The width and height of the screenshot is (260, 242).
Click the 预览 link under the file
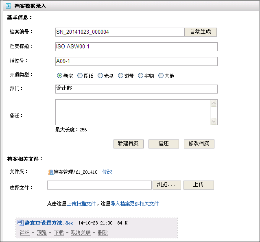tap(42, 233)
